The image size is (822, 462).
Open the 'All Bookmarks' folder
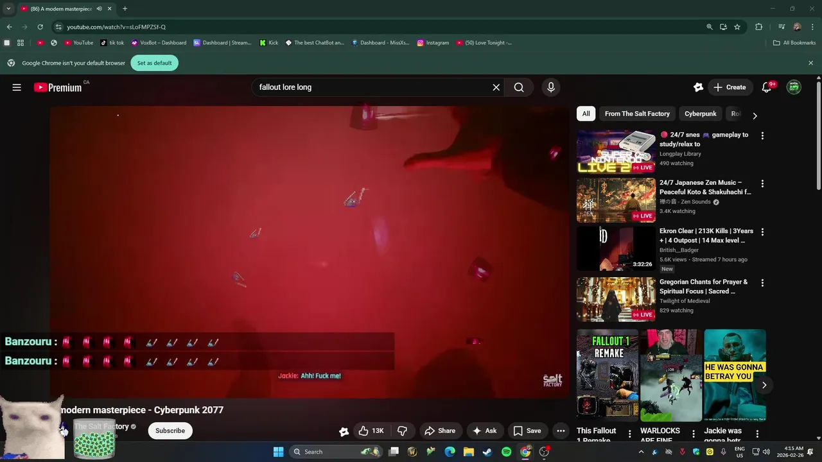794,43
